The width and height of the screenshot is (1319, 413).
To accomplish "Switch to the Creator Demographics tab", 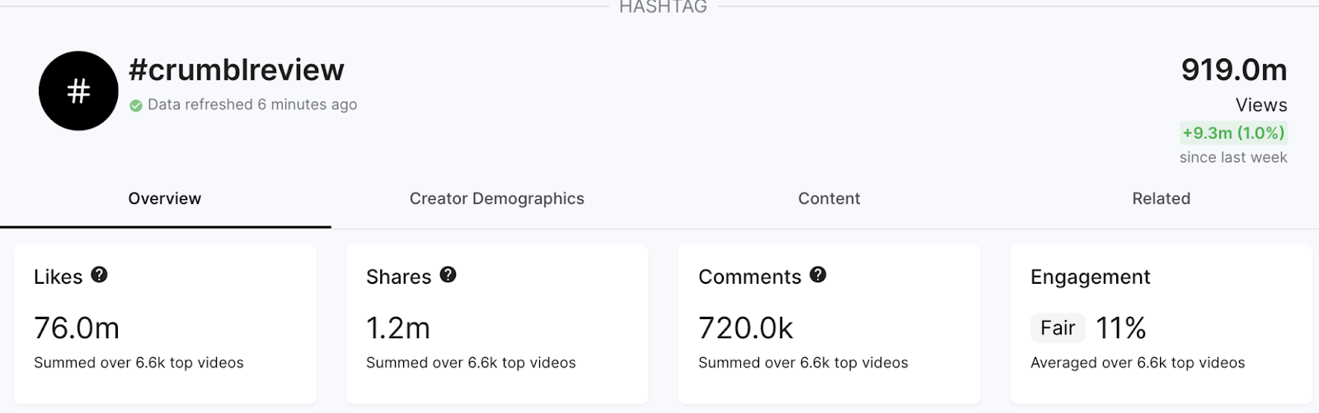I will (496, 198).
